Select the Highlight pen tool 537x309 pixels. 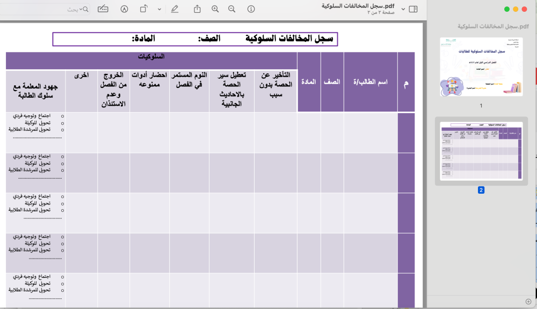click(175, 9)
